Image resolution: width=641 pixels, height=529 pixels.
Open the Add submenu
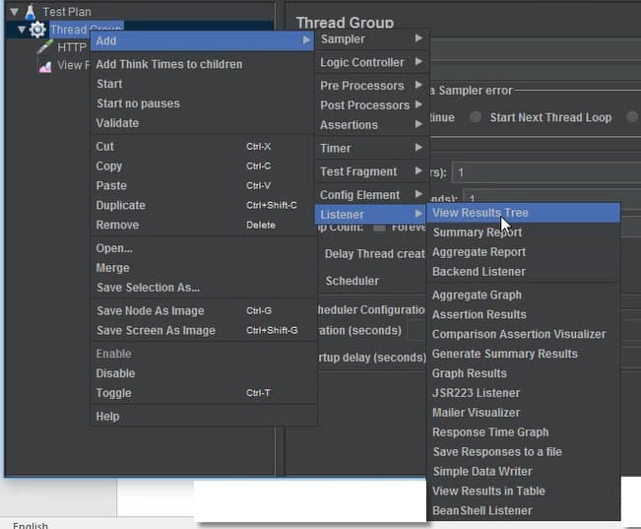pyautogui.click(x=202, y=41)
